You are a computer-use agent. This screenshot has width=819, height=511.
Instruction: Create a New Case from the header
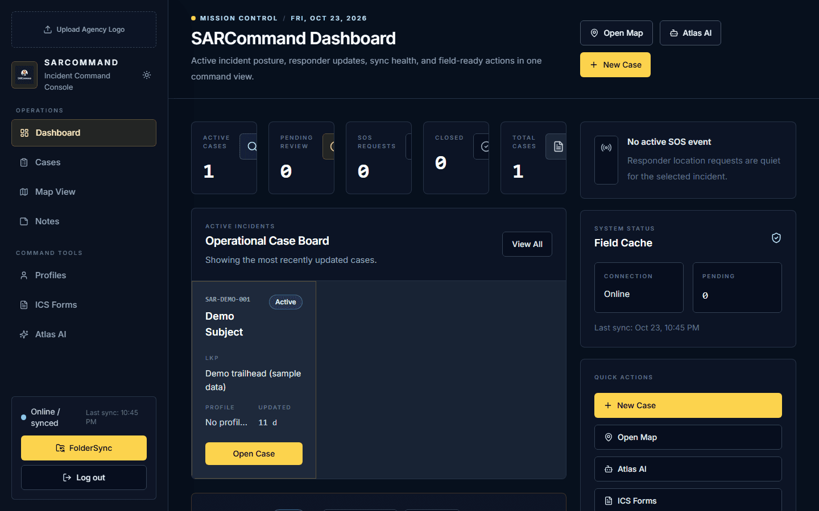pos(615,65)
